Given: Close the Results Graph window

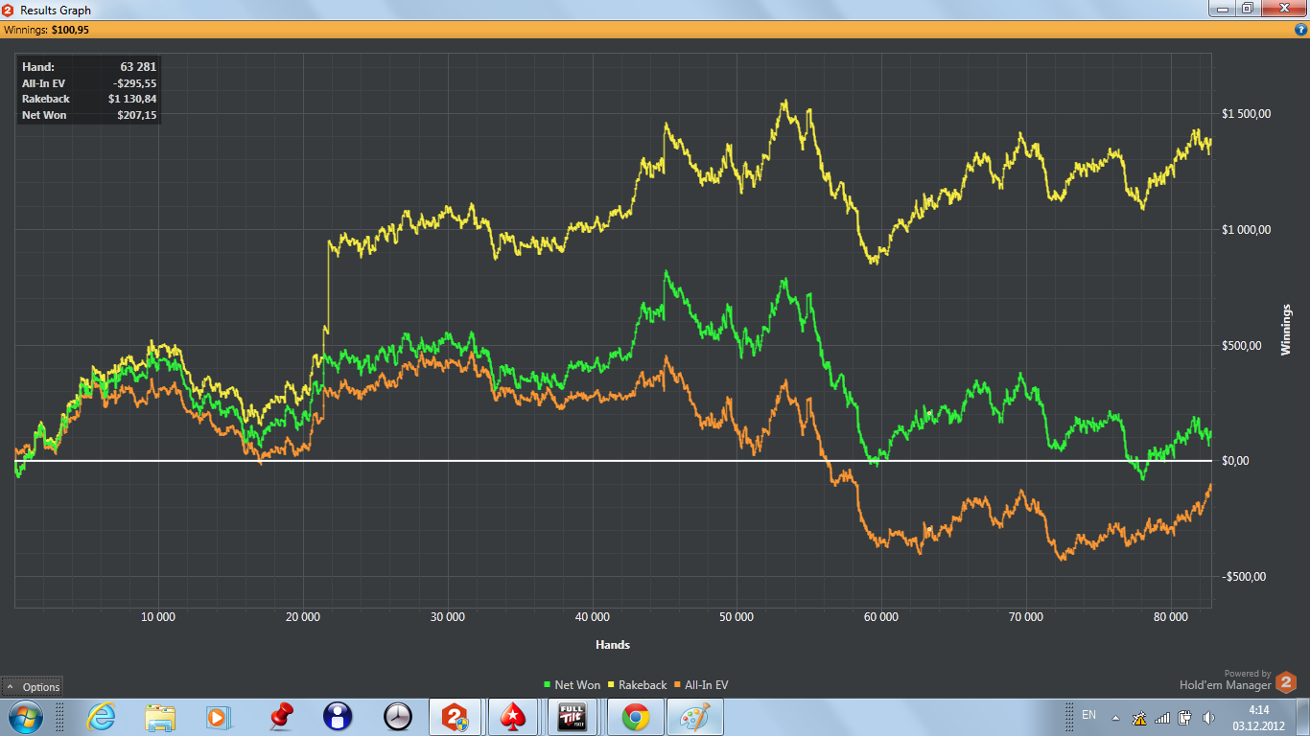Looking at the screenshot, I should coord(1282,8).
